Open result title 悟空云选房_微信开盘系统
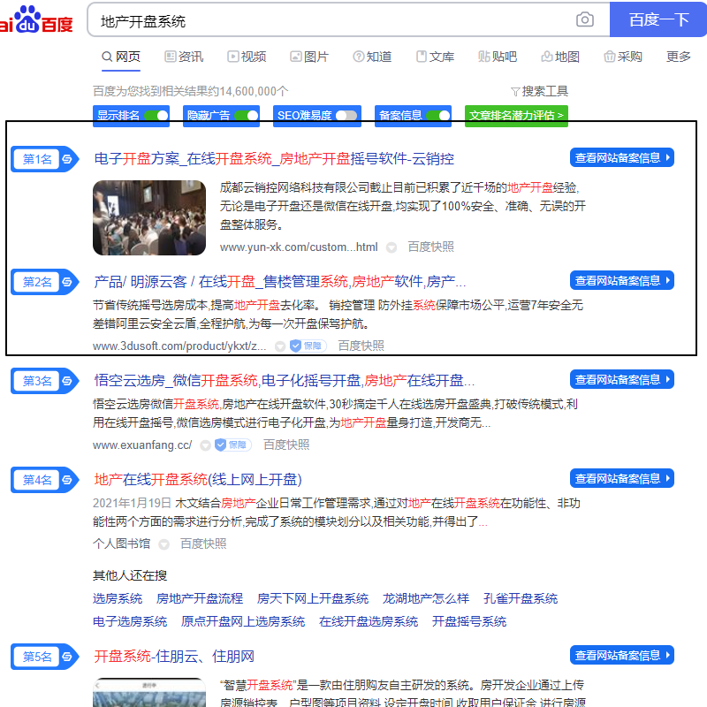Viewport: 707px width, 707px height. click(284, 381)
